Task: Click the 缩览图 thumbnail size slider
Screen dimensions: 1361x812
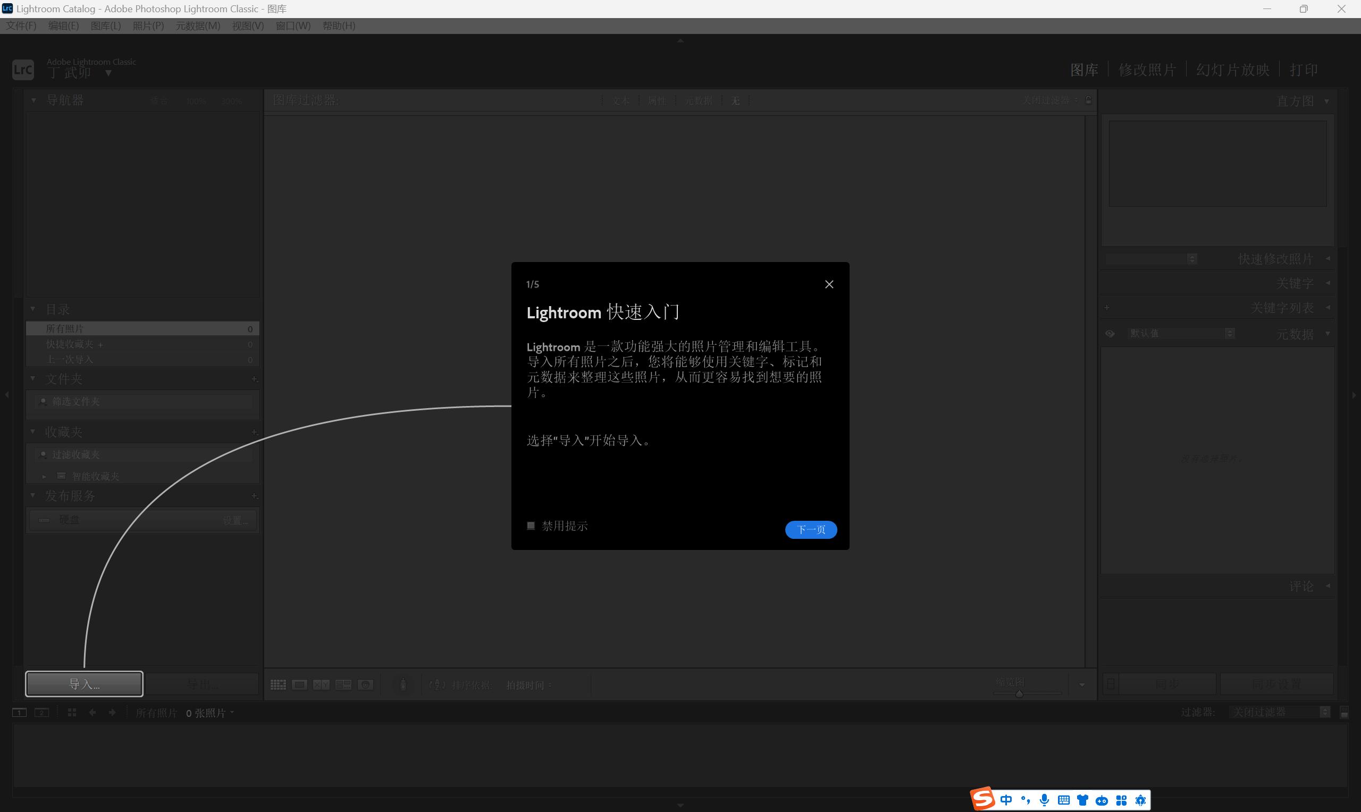Action: 1019,694
